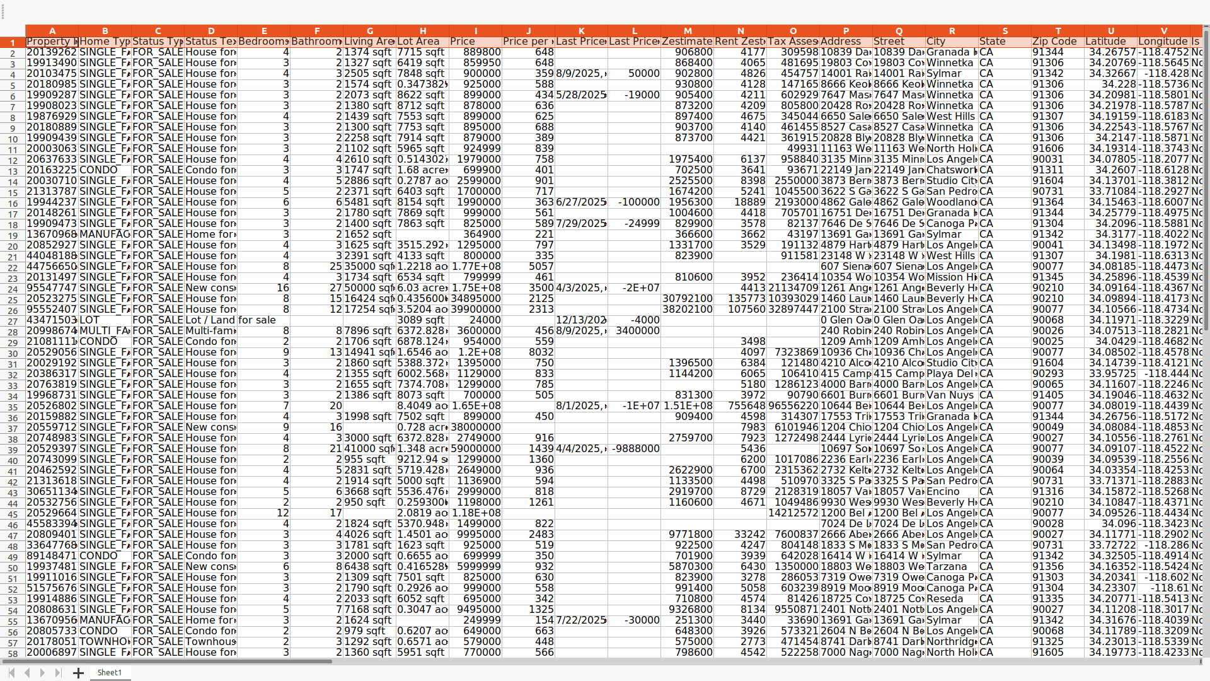Click price per sqft cell 8032
Screen dimensions: 1210x681
pos(529,352)
